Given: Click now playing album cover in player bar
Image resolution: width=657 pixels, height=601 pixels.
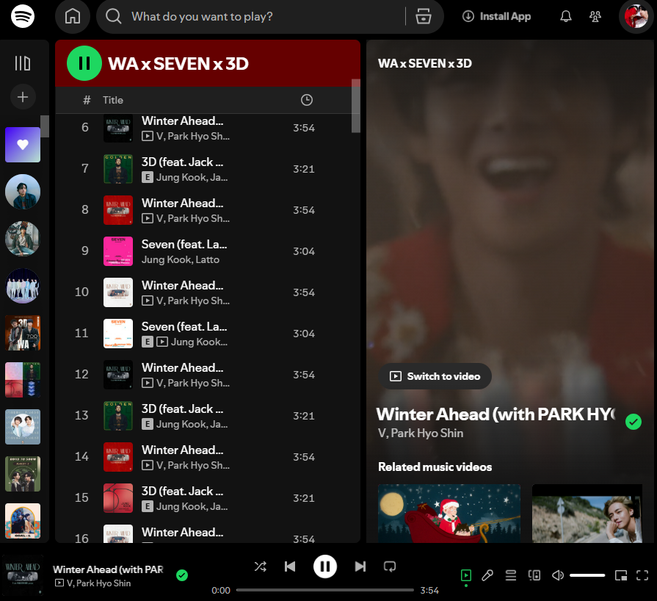Looking at the screenshot, I should pos(23,575).
